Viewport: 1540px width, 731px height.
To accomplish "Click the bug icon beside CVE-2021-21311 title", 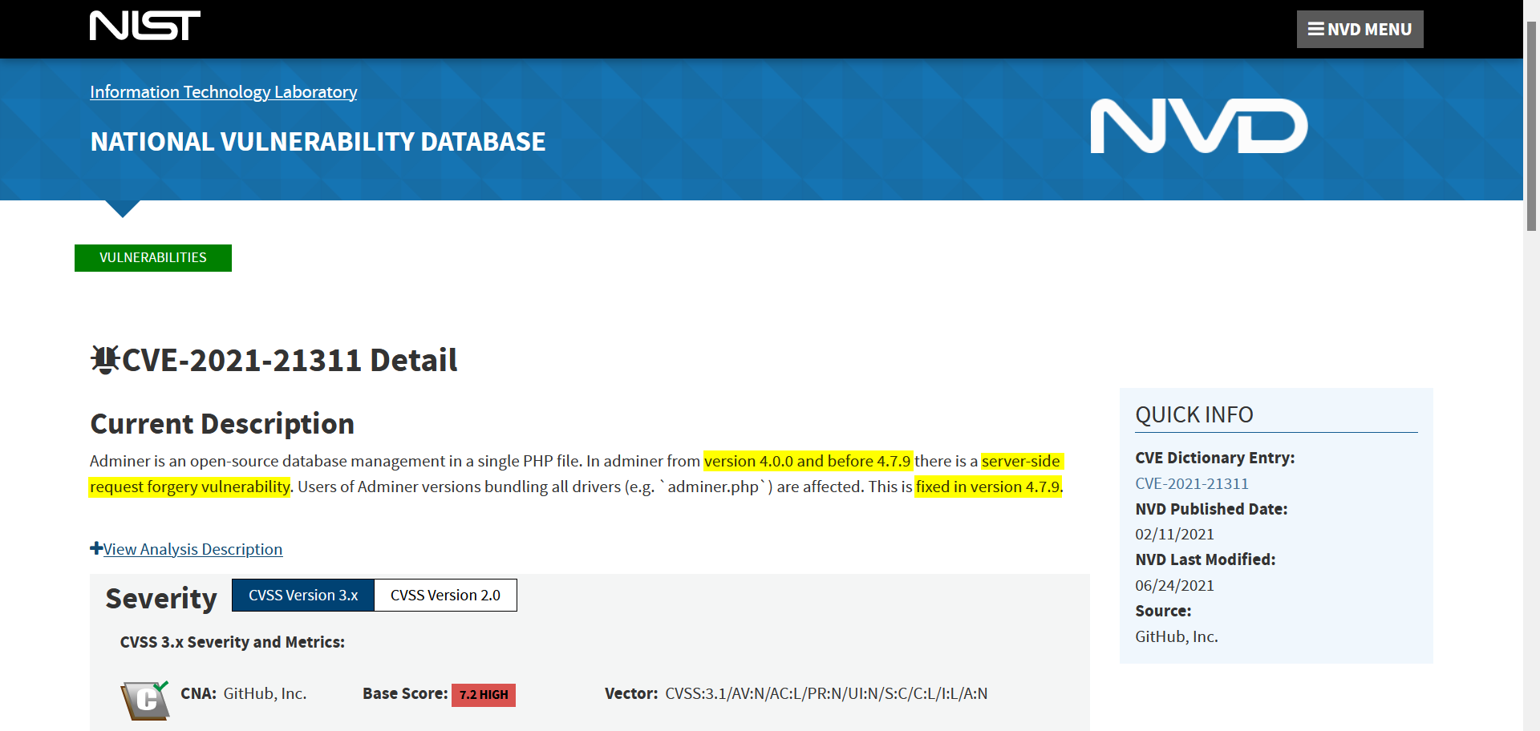I will click(104, 359).
